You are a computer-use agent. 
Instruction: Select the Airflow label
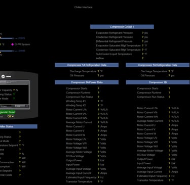click(100, 58)
